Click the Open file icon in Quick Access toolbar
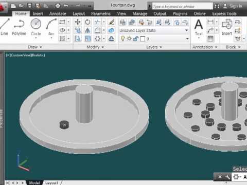 21,6
